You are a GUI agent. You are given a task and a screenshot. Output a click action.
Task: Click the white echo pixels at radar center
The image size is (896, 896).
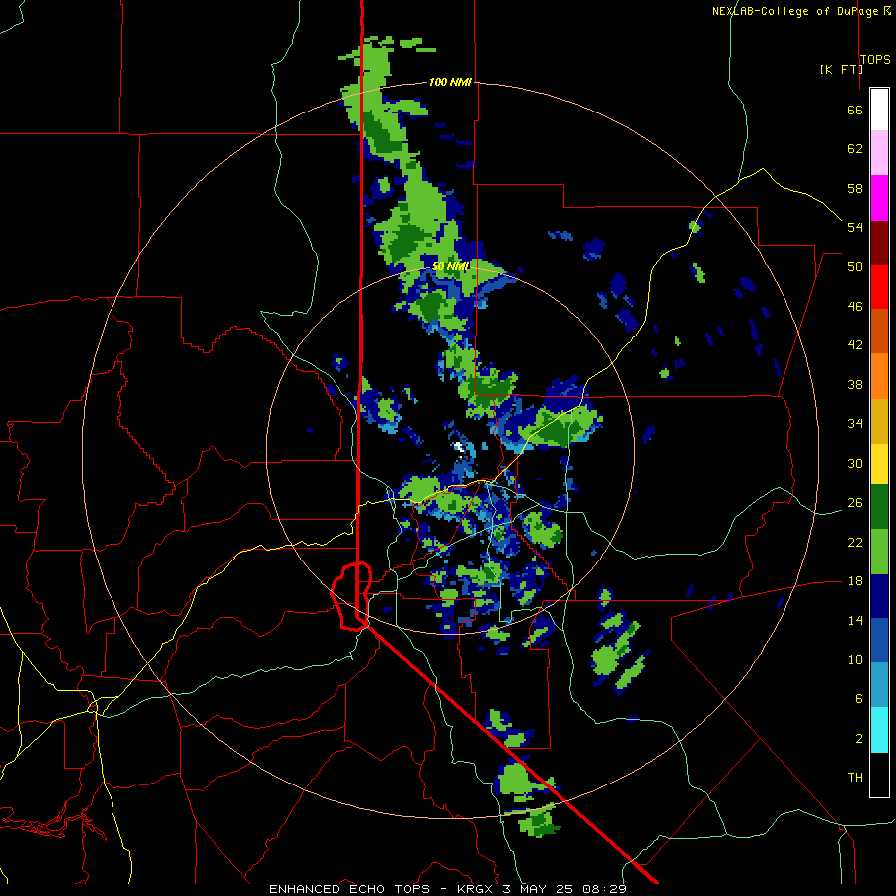(458, 447)
